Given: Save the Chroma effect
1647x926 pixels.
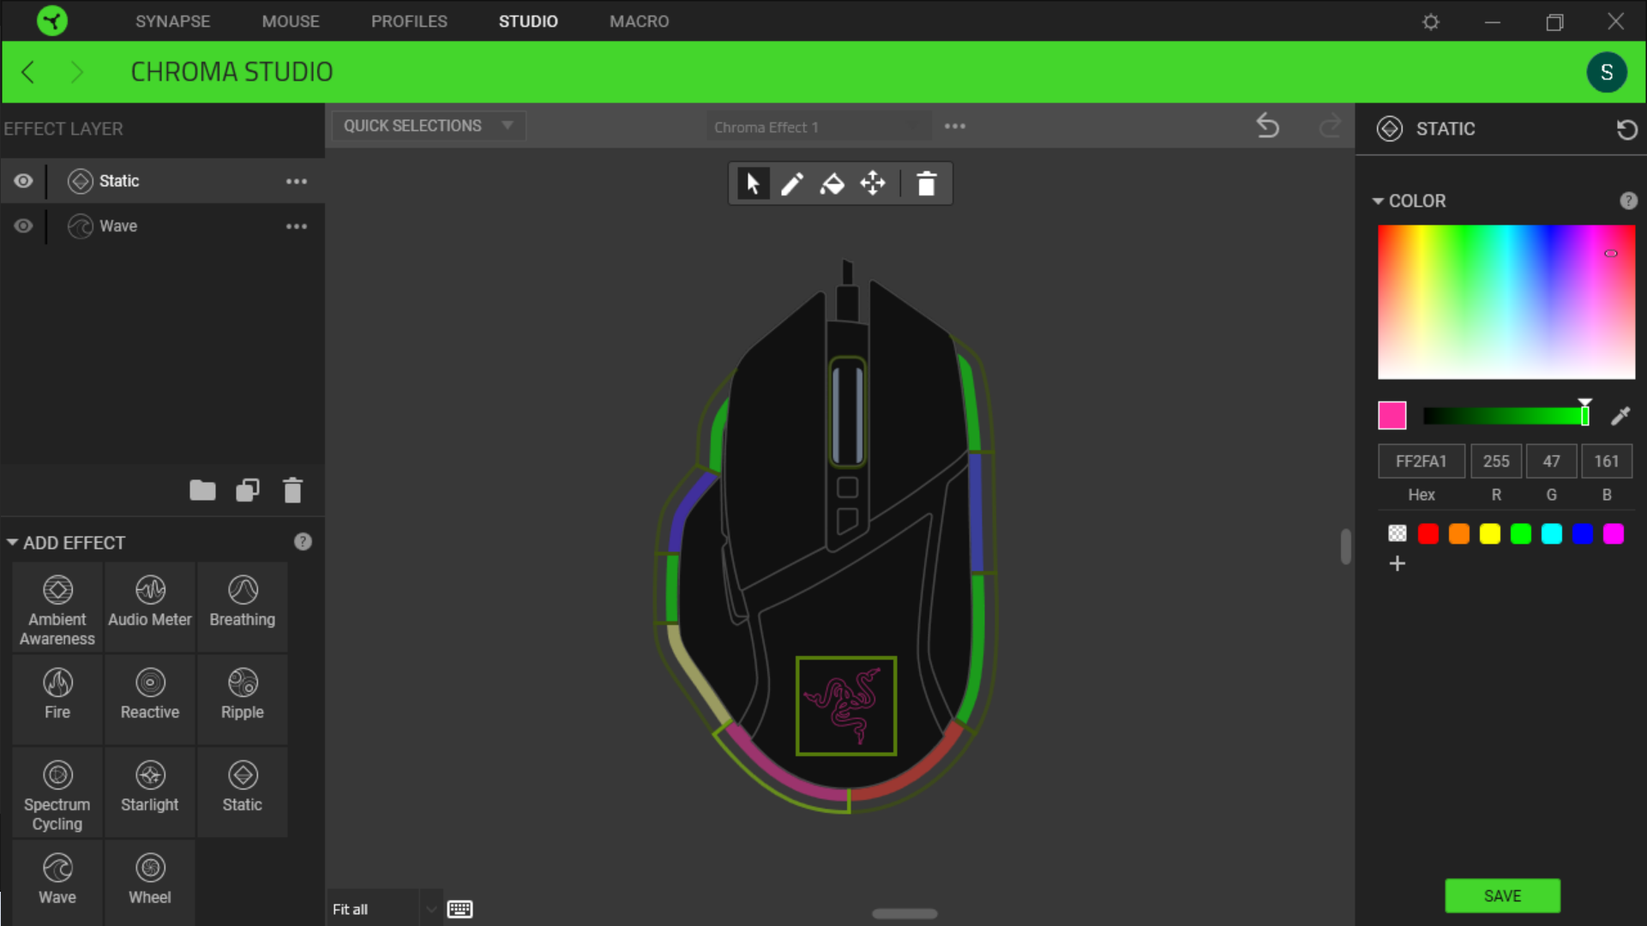Looking at the screenshot, I should [1502, 895].
